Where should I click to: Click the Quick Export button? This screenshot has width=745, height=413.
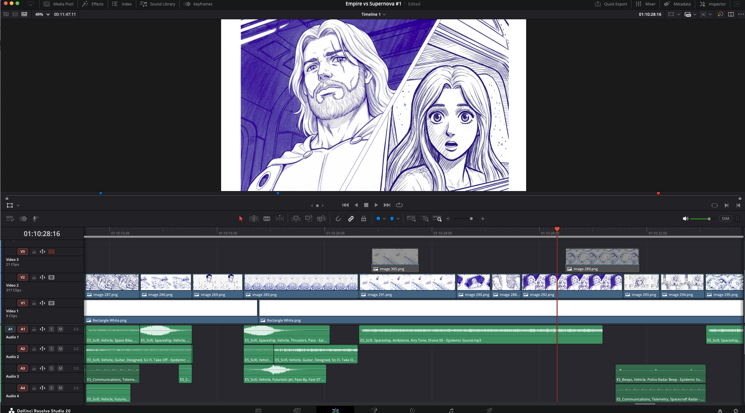click(x=611, y=4)
